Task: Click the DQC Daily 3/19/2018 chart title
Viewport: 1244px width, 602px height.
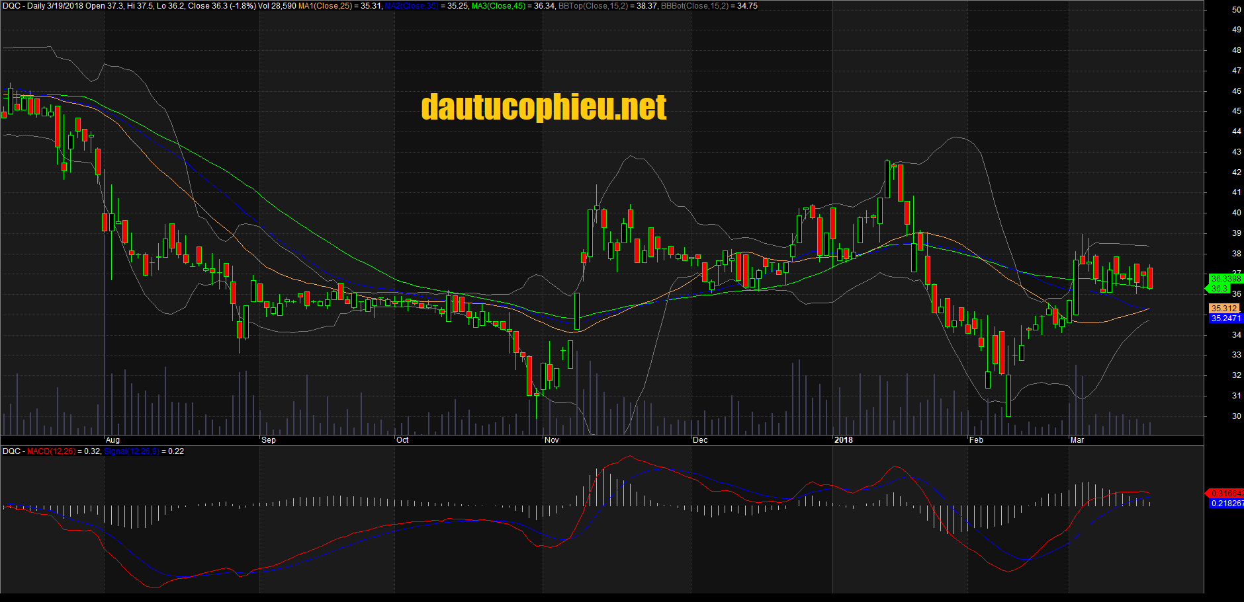Action: [x=42, y=6]
